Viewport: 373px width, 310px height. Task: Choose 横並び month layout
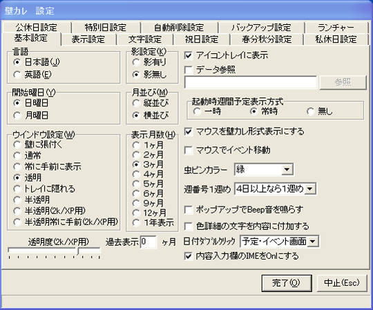pos(151,115)
